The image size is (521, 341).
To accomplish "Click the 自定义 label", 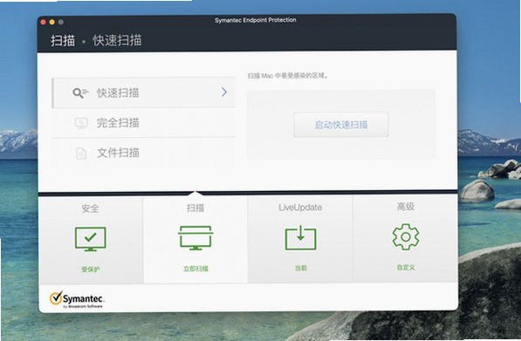I will coord(406,267).
